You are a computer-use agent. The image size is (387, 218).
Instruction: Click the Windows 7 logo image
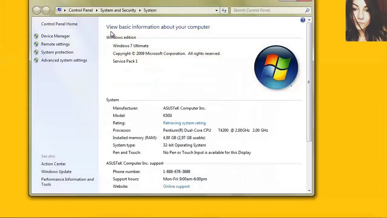276,68
